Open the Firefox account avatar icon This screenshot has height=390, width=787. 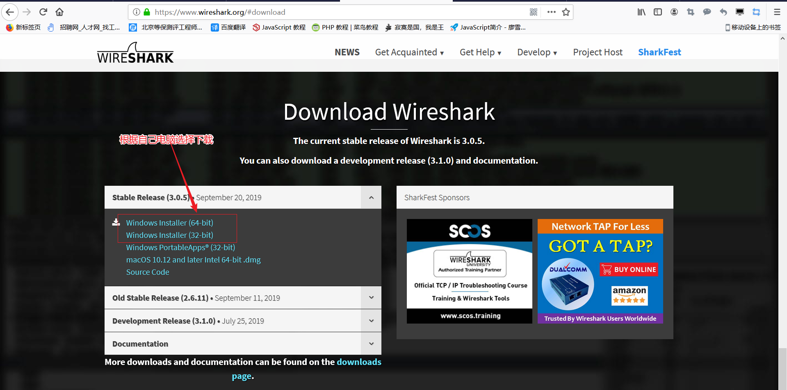[x=674, y=12]
